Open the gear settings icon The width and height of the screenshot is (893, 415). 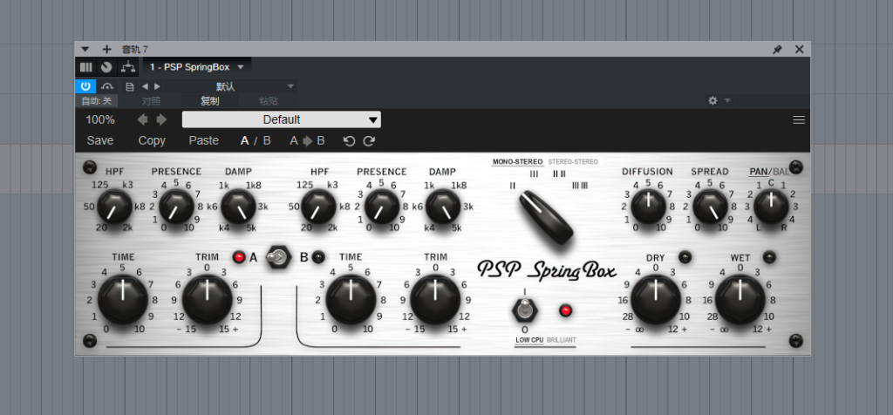click(x=712, y=101)
